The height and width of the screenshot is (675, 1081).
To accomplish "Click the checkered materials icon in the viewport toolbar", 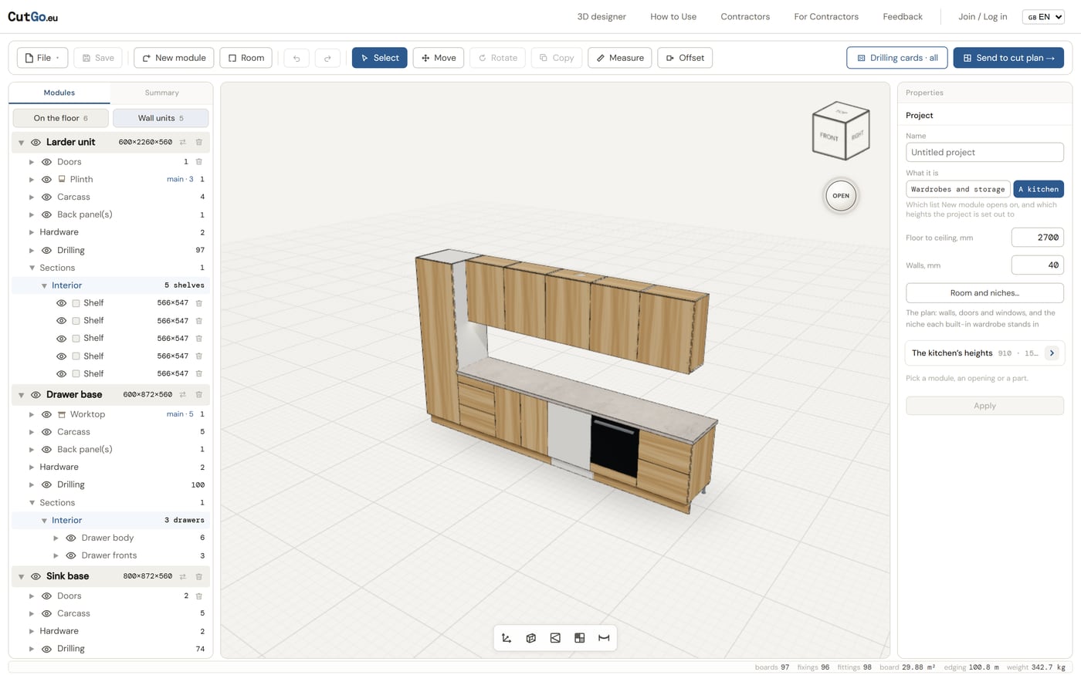I will [580, 638].
